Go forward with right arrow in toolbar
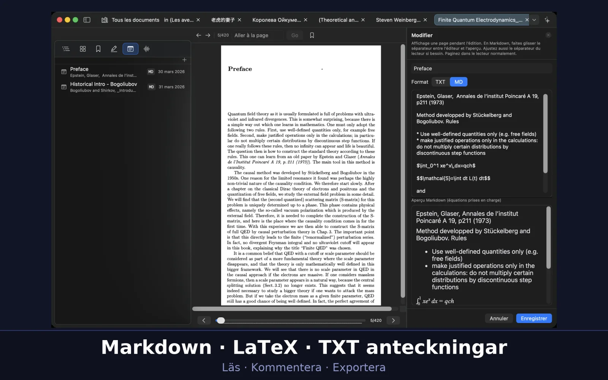608x380 pixels. point(208,35)
